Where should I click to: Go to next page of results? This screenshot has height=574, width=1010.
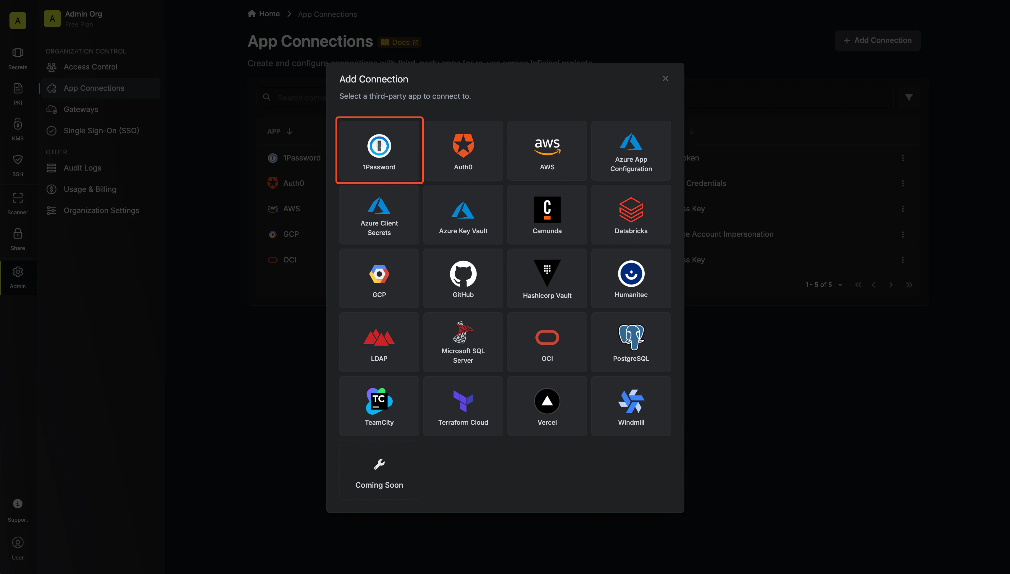click(890, 285)
